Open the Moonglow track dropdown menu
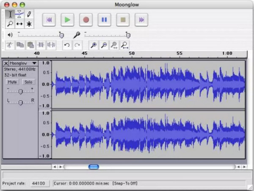This screenshot has width=254, height=191. point(34,63)
